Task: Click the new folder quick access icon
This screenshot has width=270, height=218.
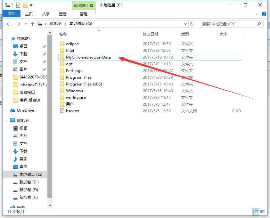Action: tap(26, 5)
